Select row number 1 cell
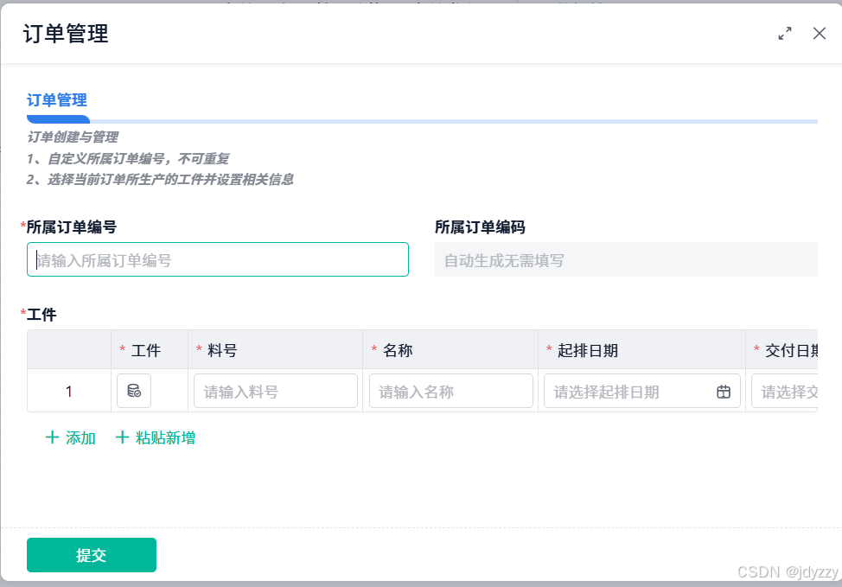The height and width of the screenshot is (587, 842). coord(69,391)
